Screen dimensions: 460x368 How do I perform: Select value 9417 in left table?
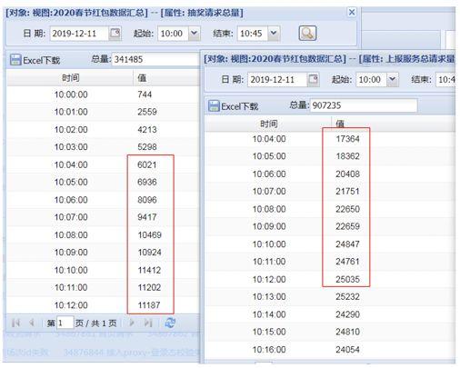click(x=147, y=217)
